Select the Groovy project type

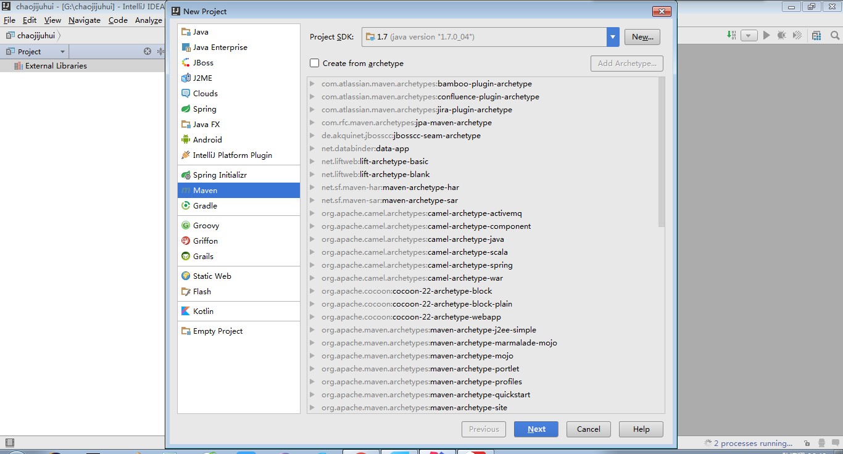click(x=238, y=225)
